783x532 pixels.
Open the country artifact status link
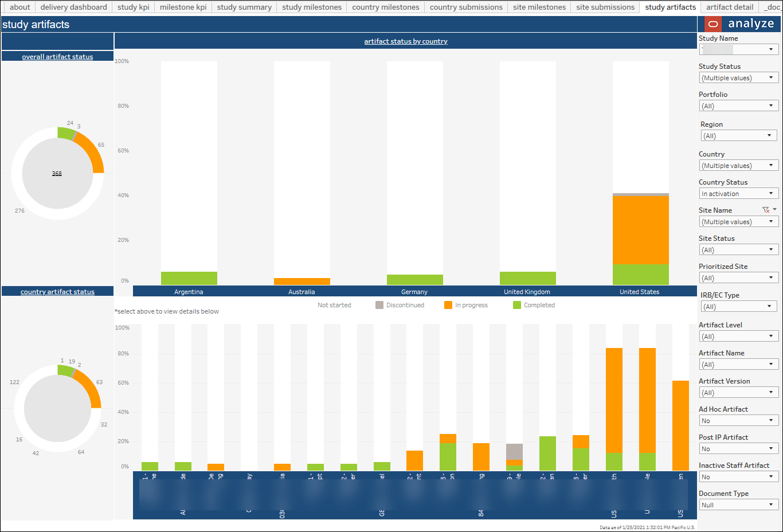(57, 292)
